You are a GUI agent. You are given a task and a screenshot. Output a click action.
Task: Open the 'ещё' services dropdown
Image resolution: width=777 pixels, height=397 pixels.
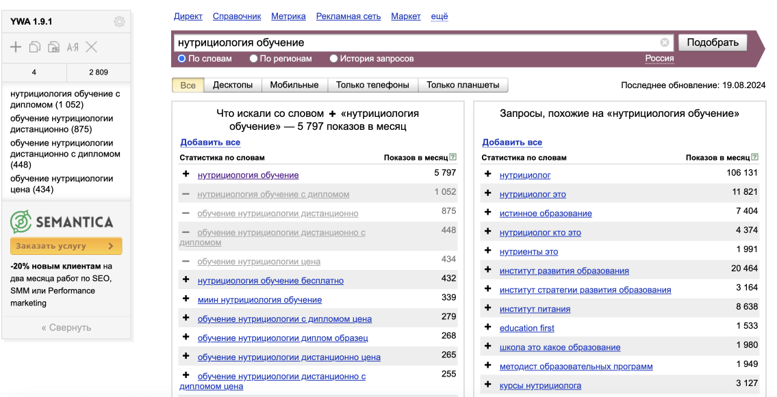(x=439, y=16)
